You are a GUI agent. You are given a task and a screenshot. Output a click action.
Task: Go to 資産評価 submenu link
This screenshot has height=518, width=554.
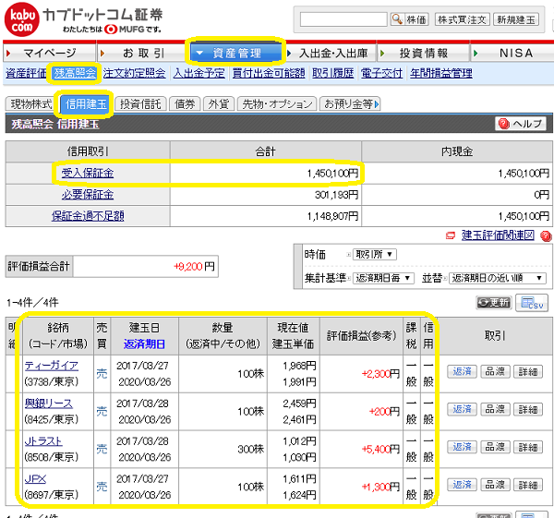[x=26, y=73]
